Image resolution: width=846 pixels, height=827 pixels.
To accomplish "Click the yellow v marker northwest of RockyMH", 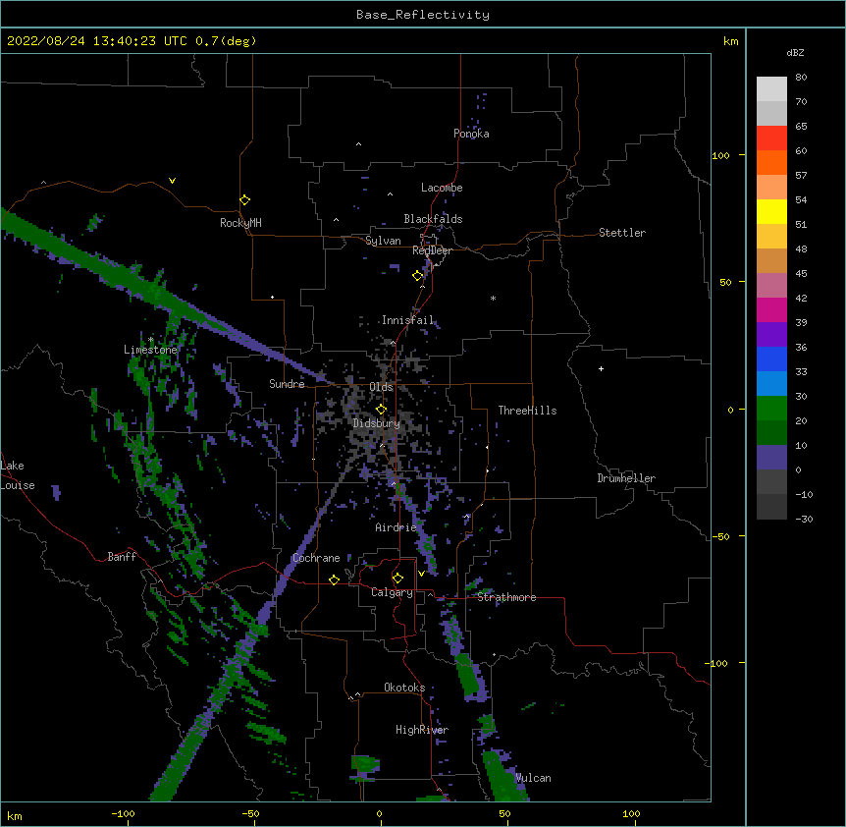I will click(172, 181).
